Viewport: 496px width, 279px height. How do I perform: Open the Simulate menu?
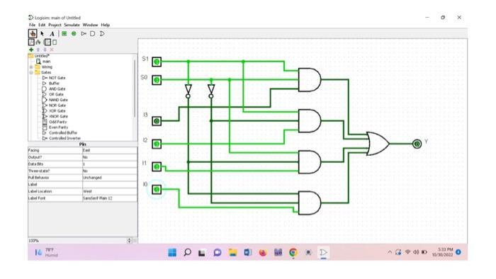click(72, 25)
